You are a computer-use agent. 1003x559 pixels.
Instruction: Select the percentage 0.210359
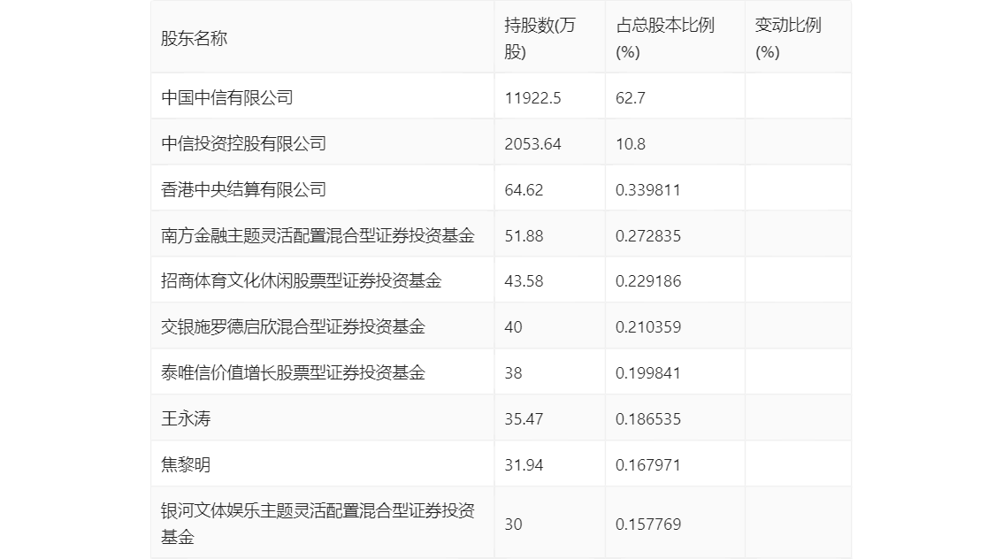pos(648,327)
